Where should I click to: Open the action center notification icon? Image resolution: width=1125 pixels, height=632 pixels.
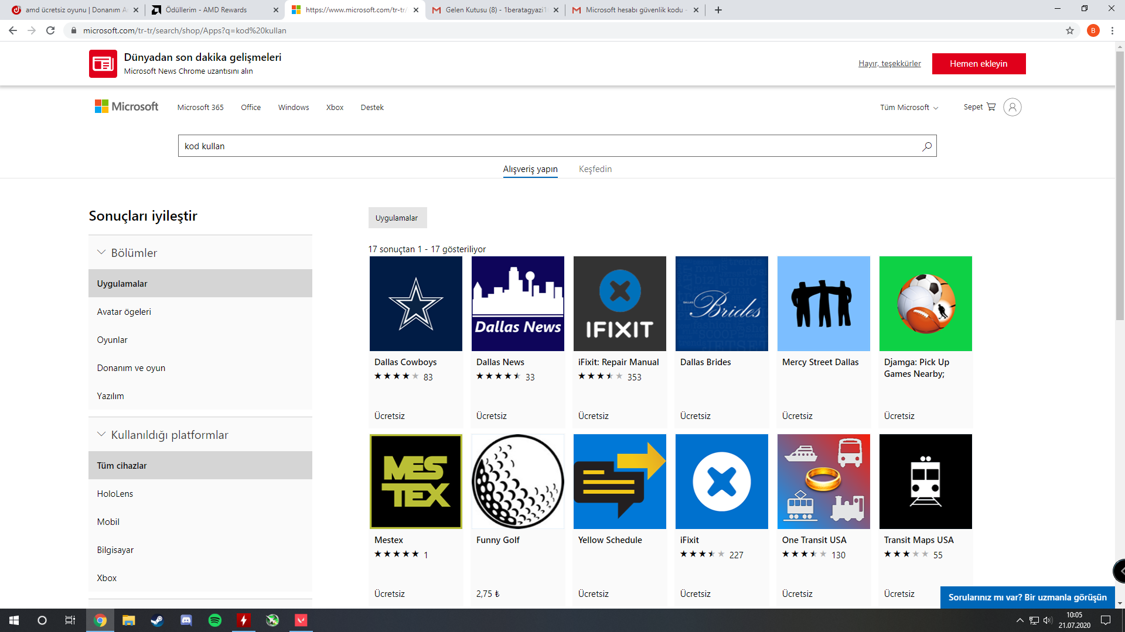(1106, 620)
